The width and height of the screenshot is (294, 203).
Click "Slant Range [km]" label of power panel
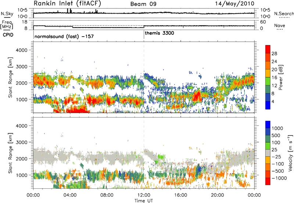click(x=10, y=77)
